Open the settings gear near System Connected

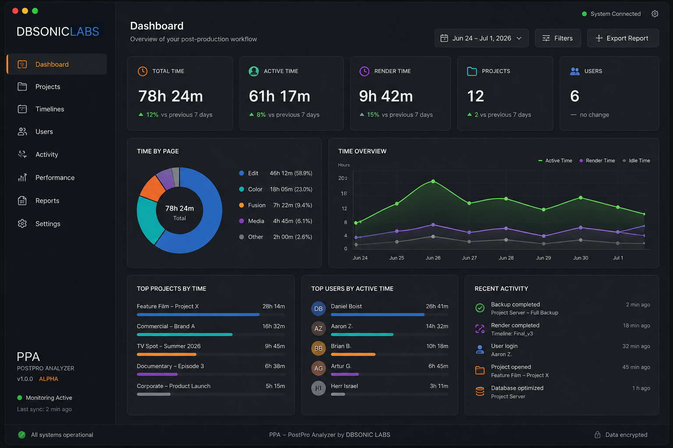point(655,14)
